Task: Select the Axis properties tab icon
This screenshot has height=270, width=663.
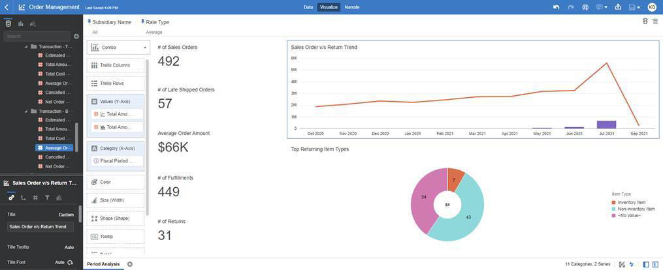Action: 23,198
